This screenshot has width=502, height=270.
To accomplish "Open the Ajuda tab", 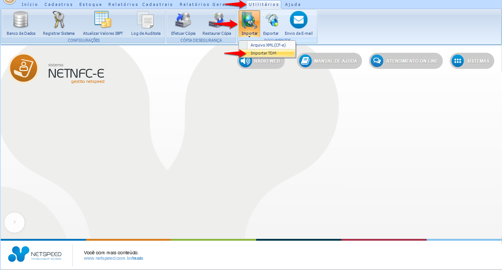I will (x=293, y=4).
